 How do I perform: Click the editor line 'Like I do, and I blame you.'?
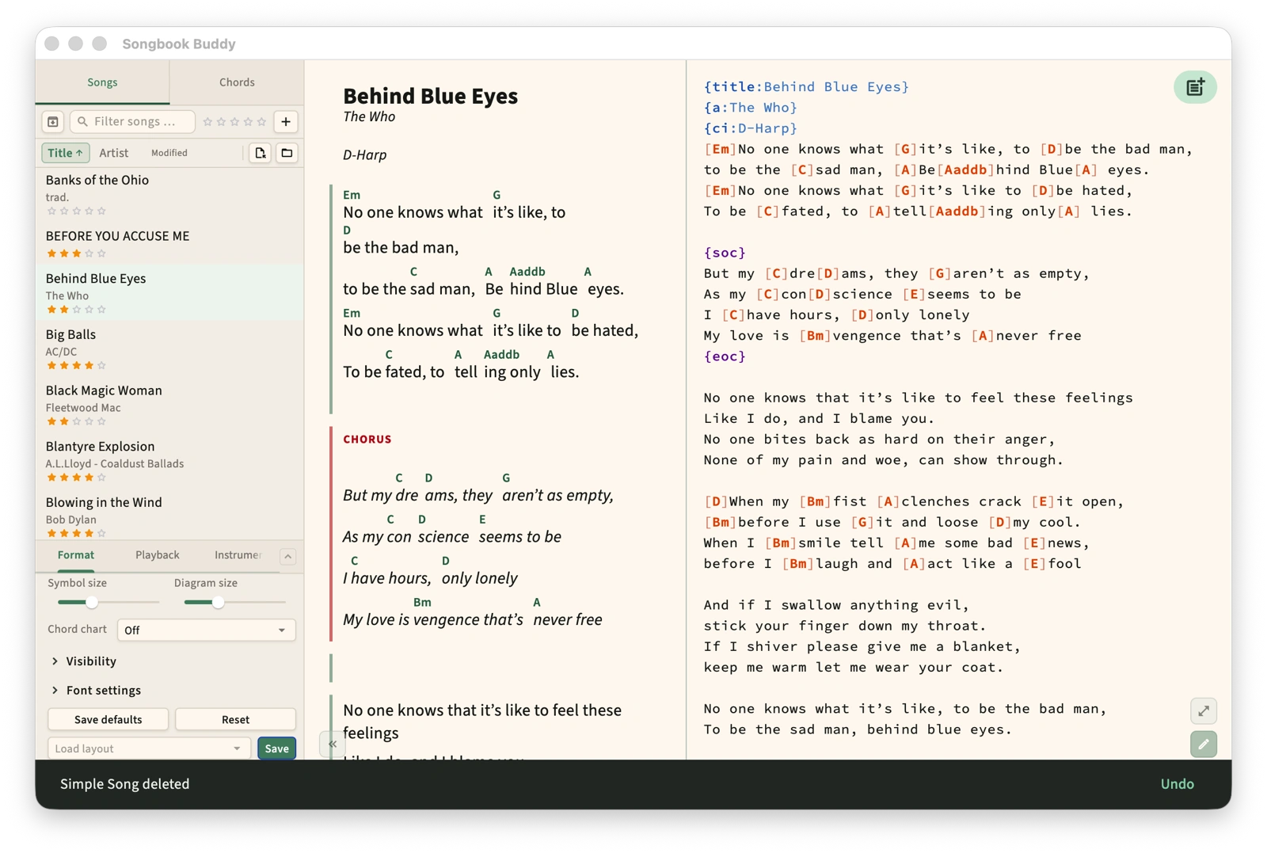819,418
